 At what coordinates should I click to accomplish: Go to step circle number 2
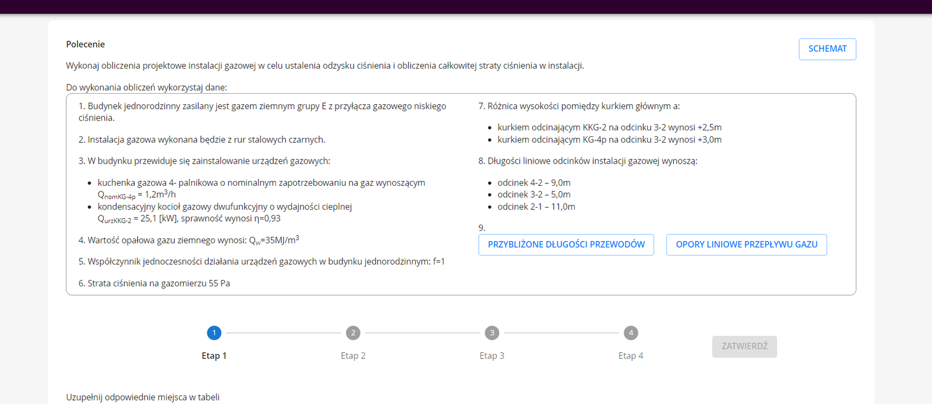(353, 333)
